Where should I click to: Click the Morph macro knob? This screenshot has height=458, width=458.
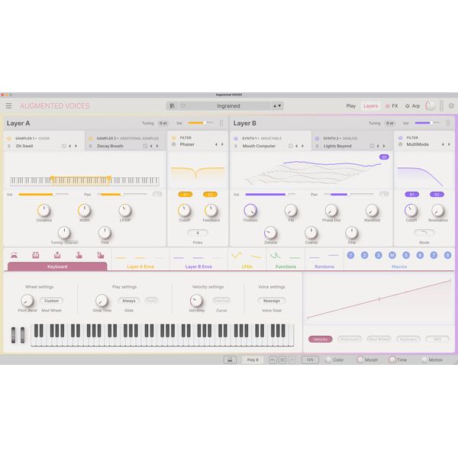(x=360, y=360)
